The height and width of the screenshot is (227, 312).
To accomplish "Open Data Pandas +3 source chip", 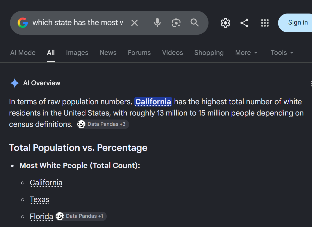I will (103, 124).
